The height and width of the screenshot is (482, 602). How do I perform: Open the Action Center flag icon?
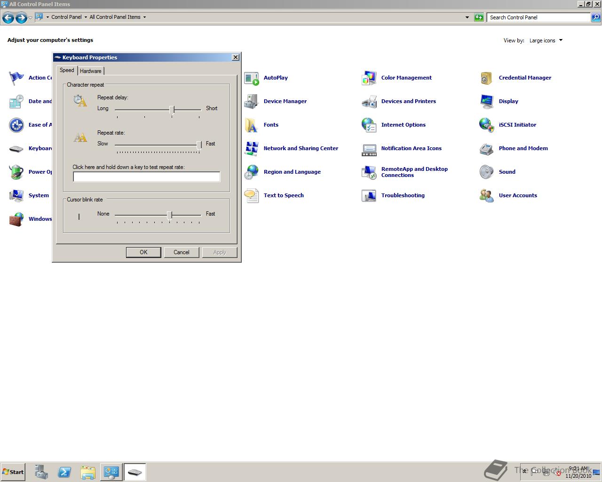click(x=16, y=78)
